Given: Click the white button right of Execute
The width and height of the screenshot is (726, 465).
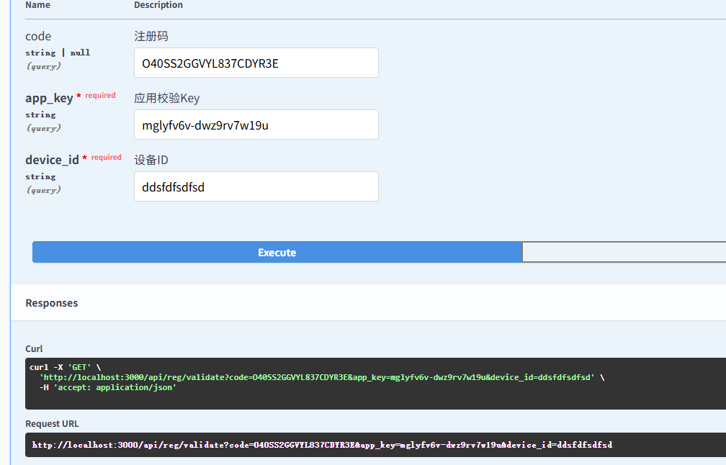Looking at the screenshot, I should pyautogui.click(x=624, y=253).
